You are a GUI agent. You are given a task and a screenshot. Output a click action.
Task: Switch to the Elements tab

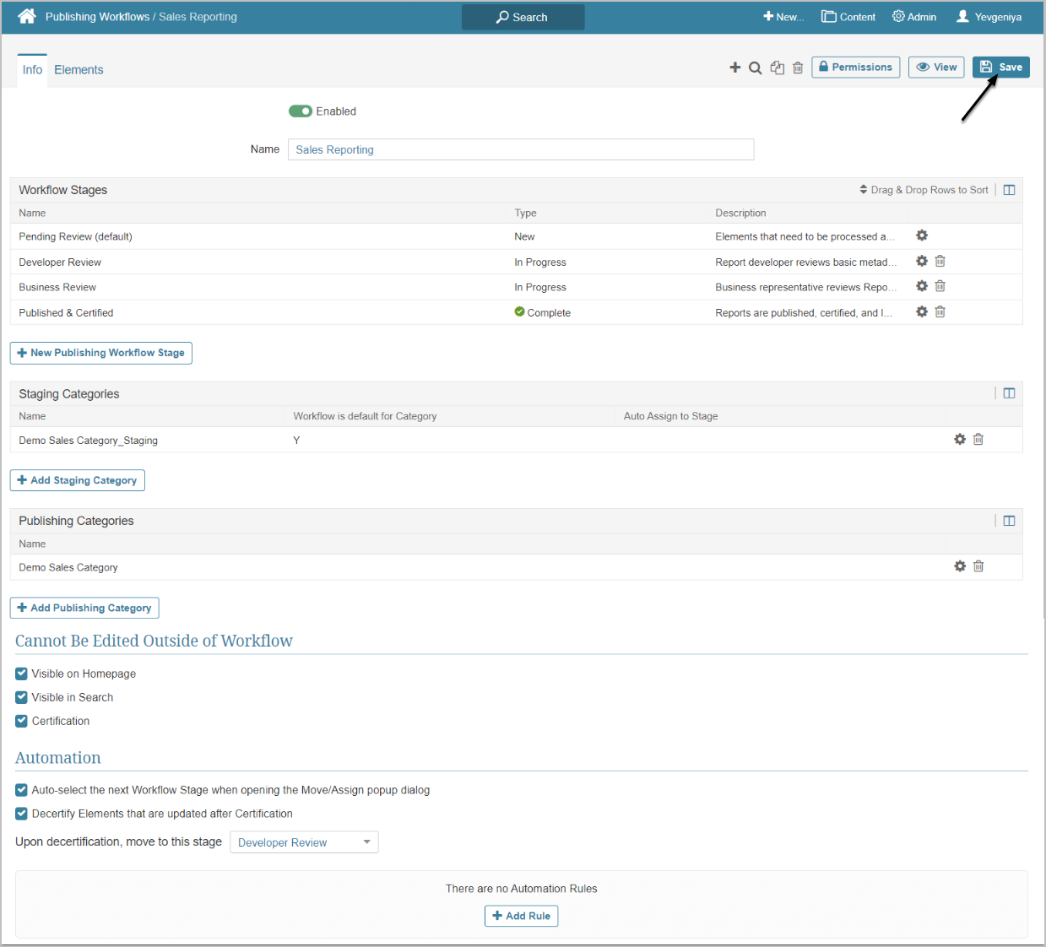click(x=79, y=70)
